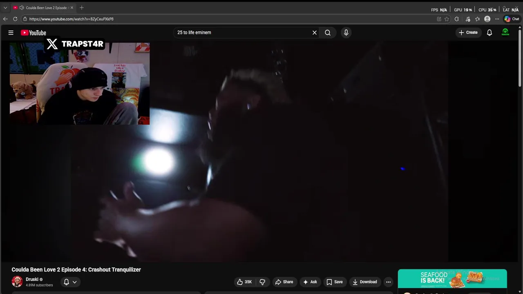Start voice search with microphone icon
Screen dimensions: 523x294
coord(346,33)
